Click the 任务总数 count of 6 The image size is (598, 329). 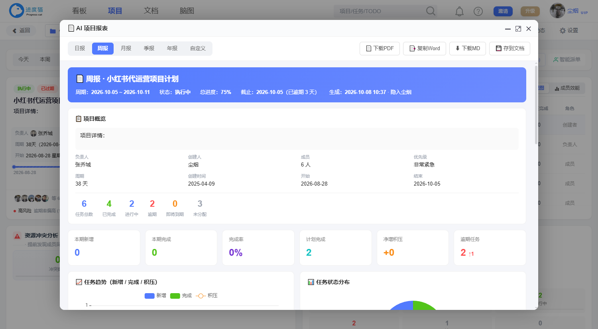pyautogui.click(x=84, y=204)
